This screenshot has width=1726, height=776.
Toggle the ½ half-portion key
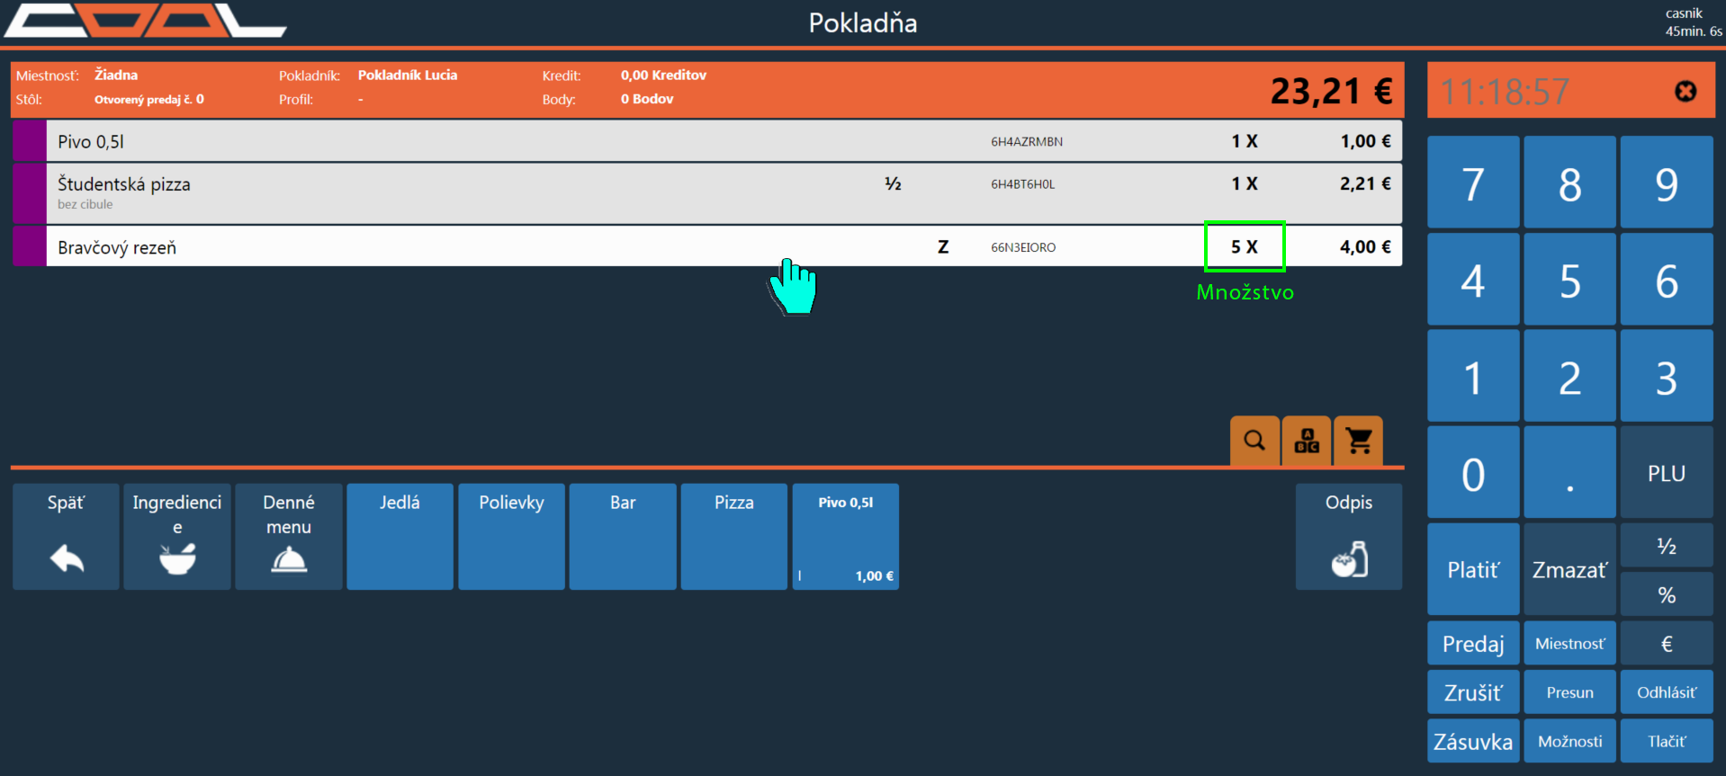(1666, 546)
